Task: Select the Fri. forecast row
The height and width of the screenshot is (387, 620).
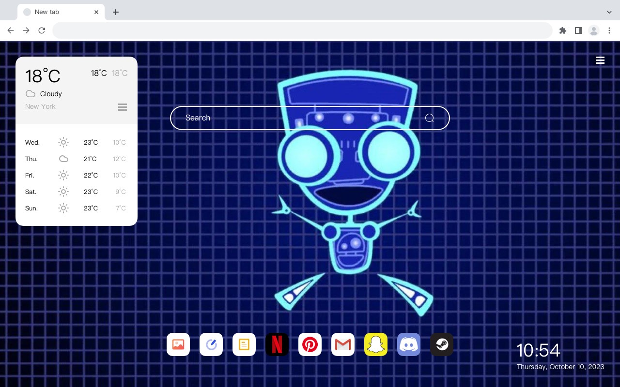Action: click(76, 175)
